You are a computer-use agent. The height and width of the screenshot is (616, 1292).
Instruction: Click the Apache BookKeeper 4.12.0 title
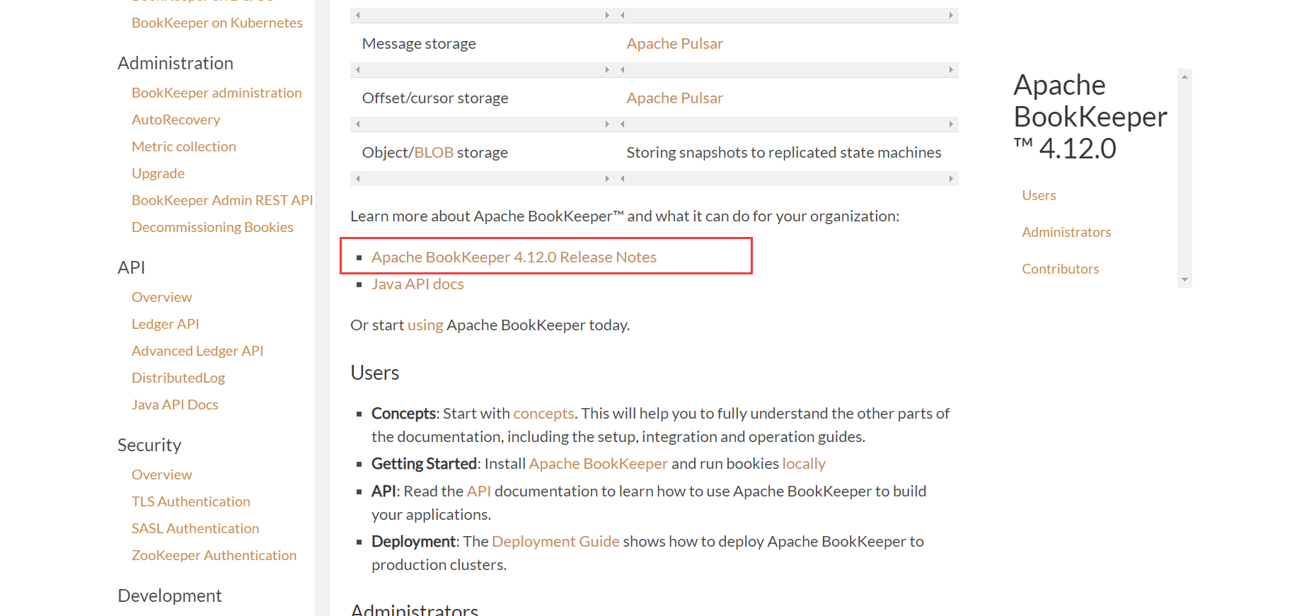(x=1090, y=117)
